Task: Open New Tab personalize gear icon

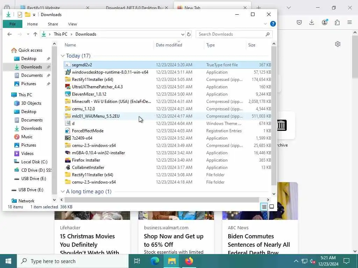Action: [x=338, y=44]
